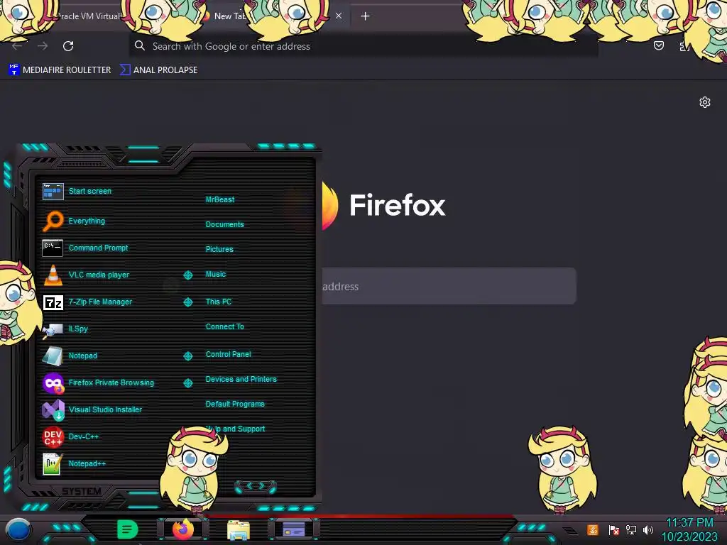The width and height of the screenshot is (727, 545).
Task: Launch the Everything search app
Action: coord(74,221)
